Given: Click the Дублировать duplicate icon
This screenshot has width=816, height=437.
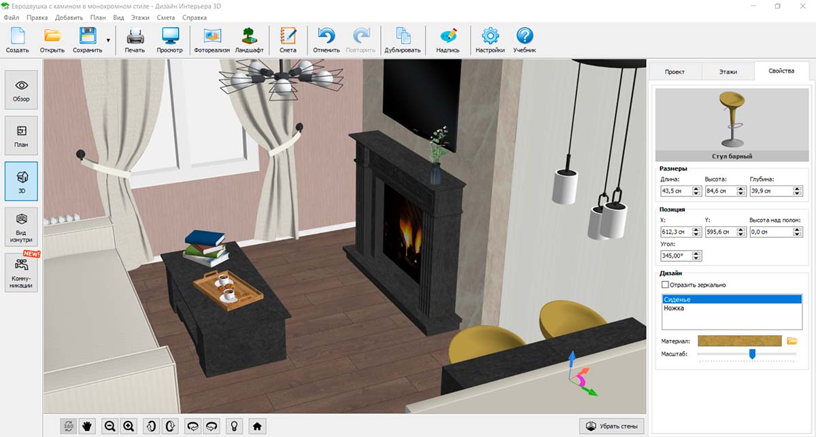Looking at the screenshot, I should [x=403, y=39].
